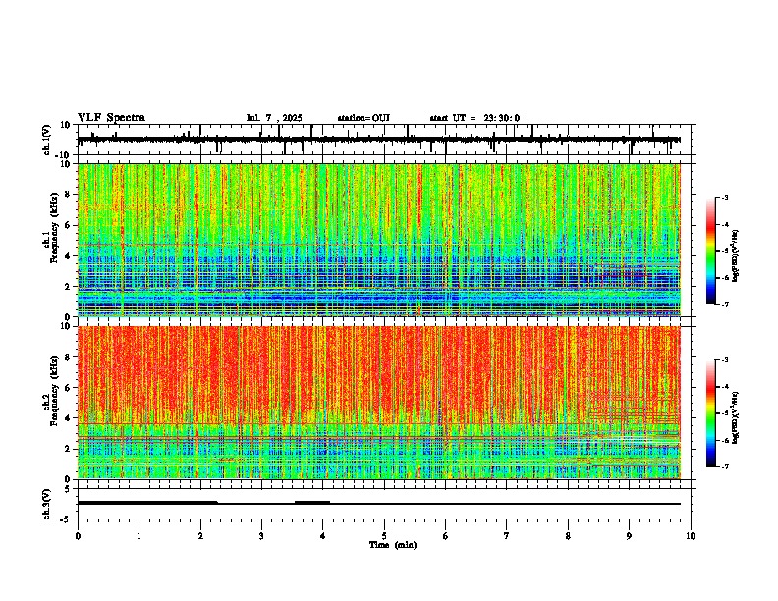
Task: Click the "station=OUI" header label
Action: tap(363, 118)
